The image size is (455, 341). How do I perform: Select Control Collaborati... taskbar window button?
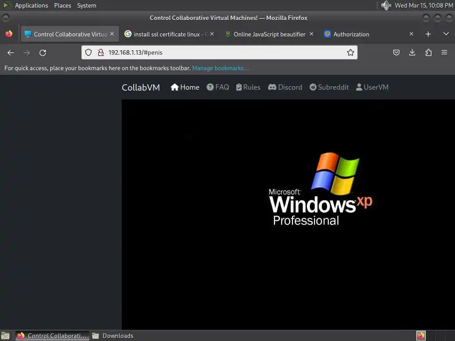click(52, 336)
